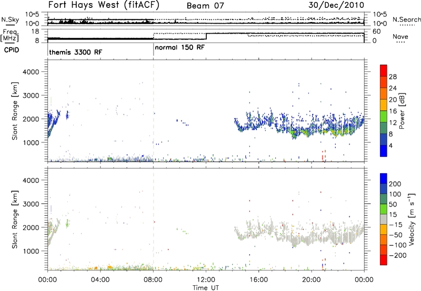Click the "Velocity [m s⁻¹]" color bar title
This screenshot has height=291, width=421.
click(x=412, y=219)
